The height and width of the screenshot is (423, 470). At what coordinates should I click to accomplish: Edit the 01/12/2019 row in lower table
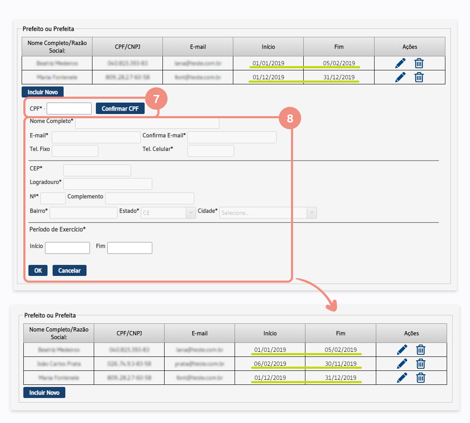pyautogui.click(x=402, y=378)
